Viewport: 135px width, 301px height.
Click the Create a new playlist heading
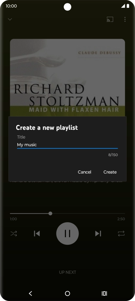pos(47,128)
